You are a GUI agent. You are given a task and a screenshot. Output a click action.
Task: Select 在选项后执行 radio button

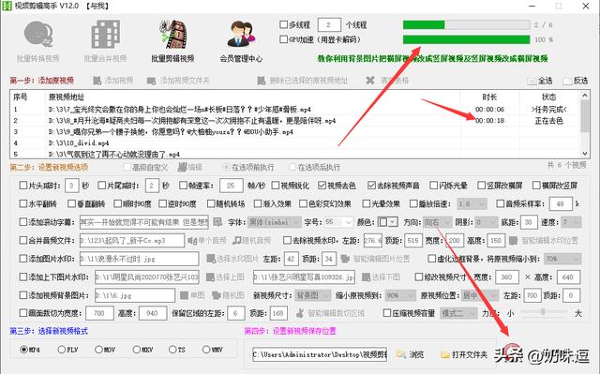pos(292,167)
